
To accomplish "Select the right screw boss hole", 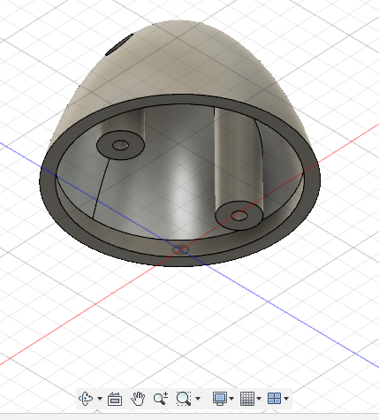I will [239, 216].
